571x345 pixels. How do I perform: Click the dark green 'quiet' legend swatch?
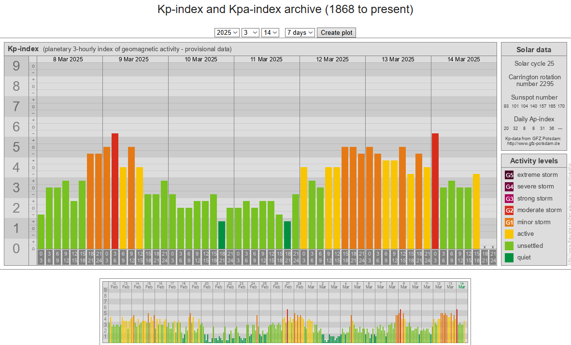pos(509,258)
